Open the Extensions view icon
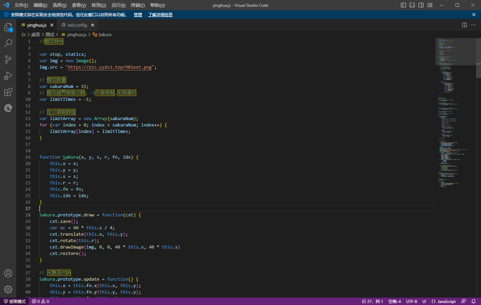The height and width of the screenshot is (305, 481). [8, 92]
